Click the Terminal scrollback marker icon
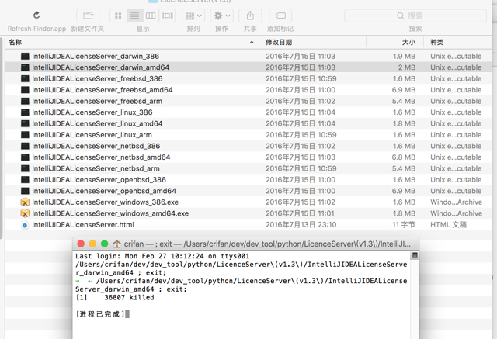 [414, 255]
